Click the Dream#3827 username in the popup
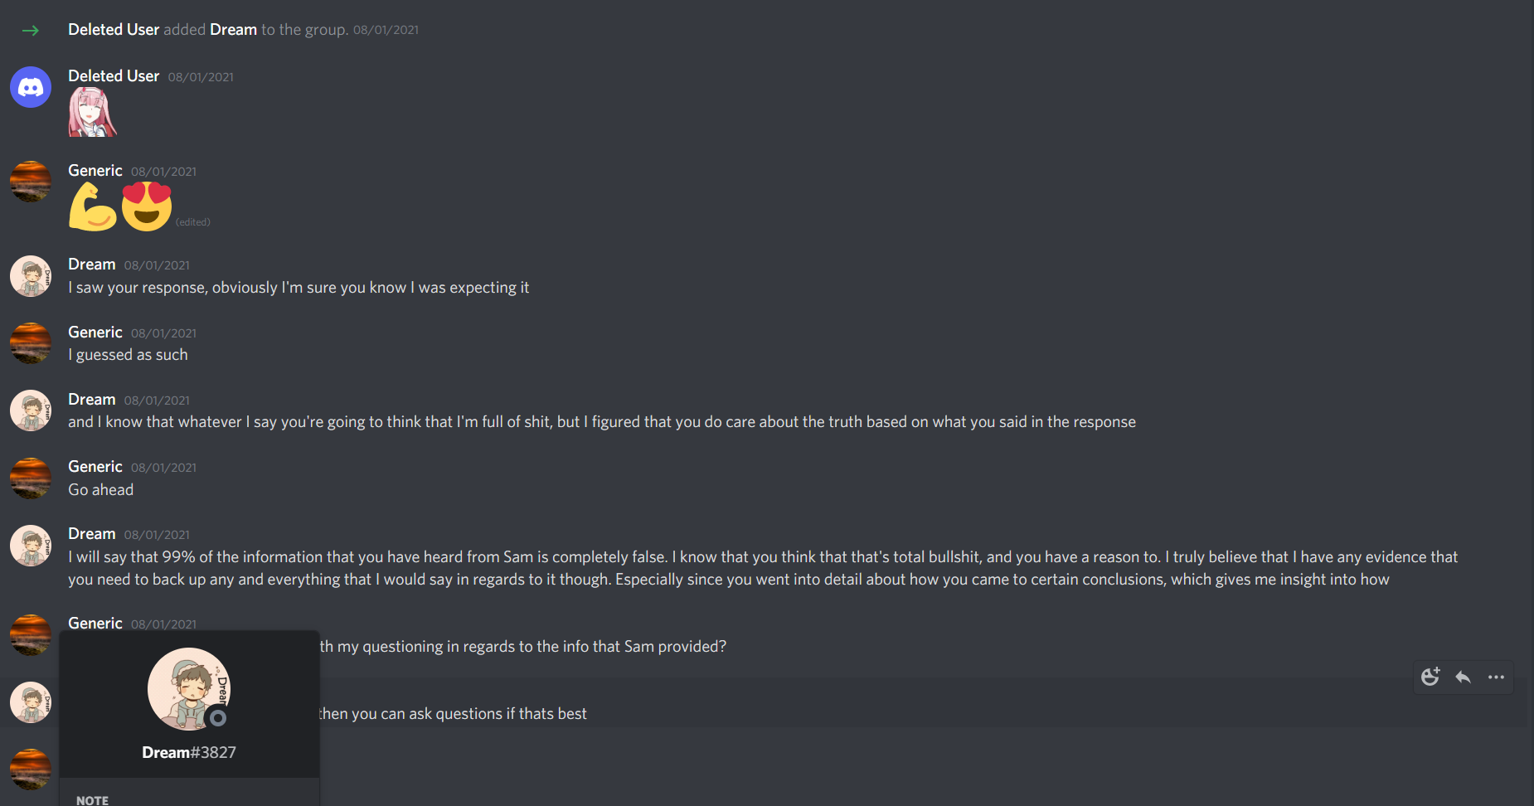 point(189,752)
